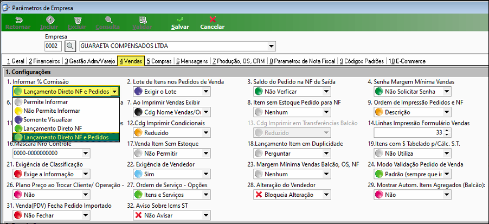
Task: Open Plano Preço ao Trocar Cliente dropdown
Action: click(86, 195)
